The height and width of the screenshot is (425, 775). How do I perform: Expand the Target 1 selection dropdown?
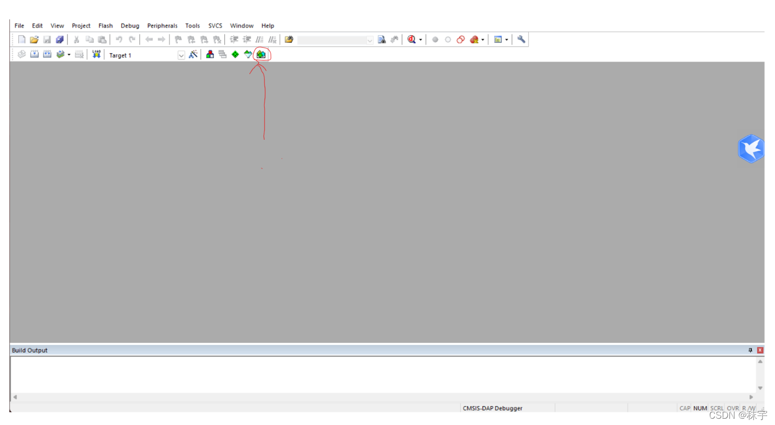[181, 55]
